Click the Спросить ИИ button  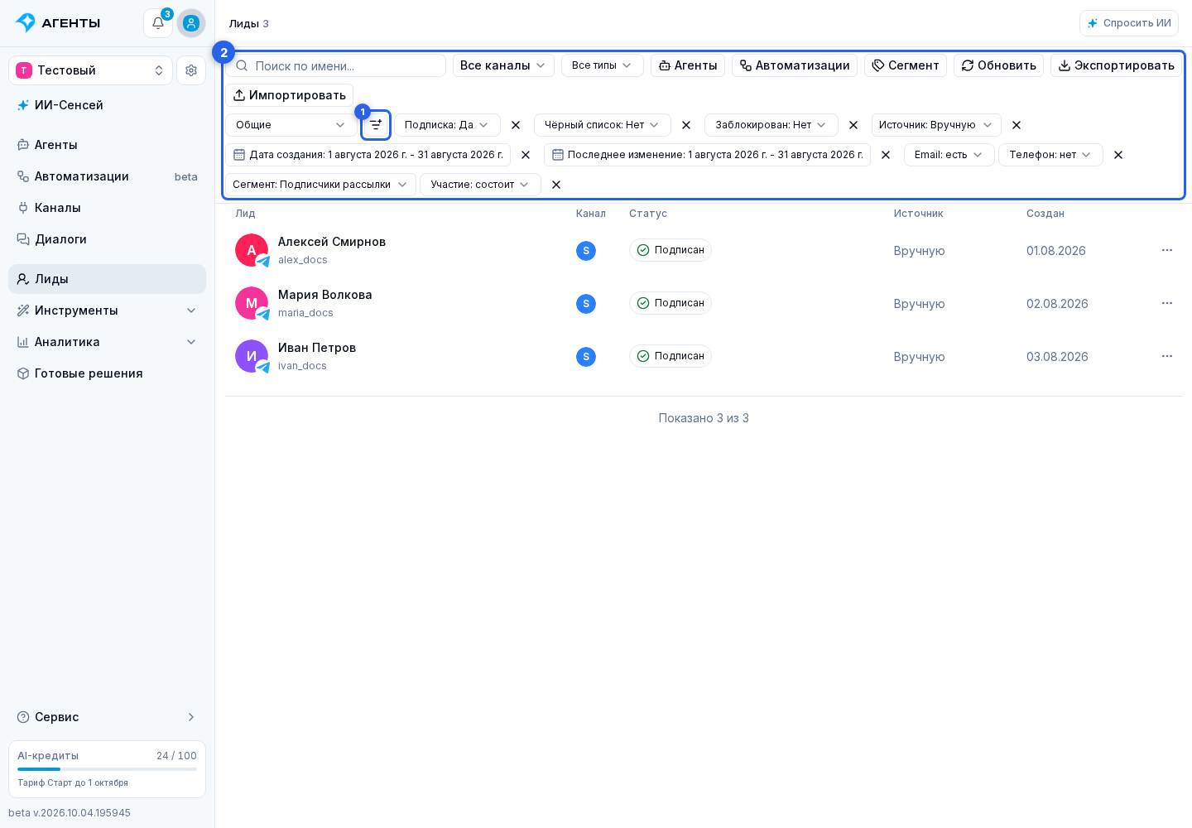[x=1129, y=23]
